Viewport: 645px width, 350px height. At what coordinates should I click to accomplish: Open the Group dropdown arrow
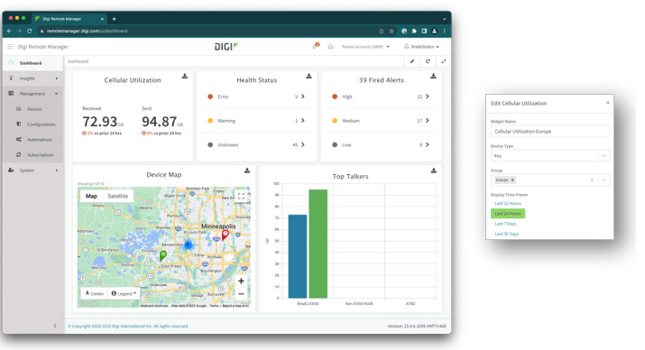click(x=604, y=180)
